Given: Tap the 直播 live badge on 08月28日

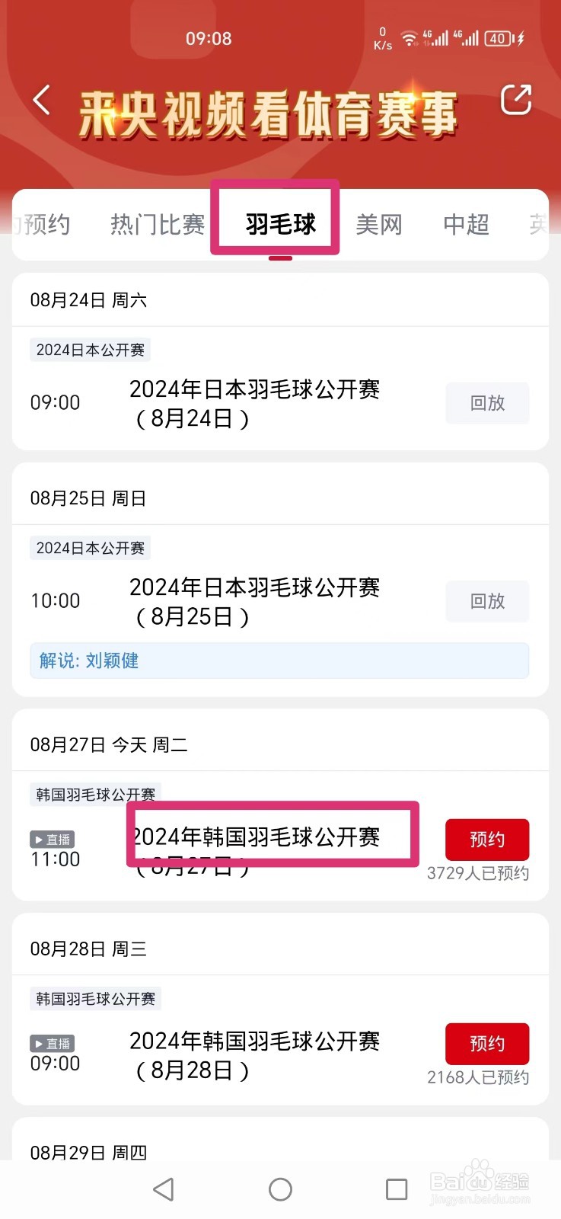Looking at the screenshot, I should [53, 1044].
